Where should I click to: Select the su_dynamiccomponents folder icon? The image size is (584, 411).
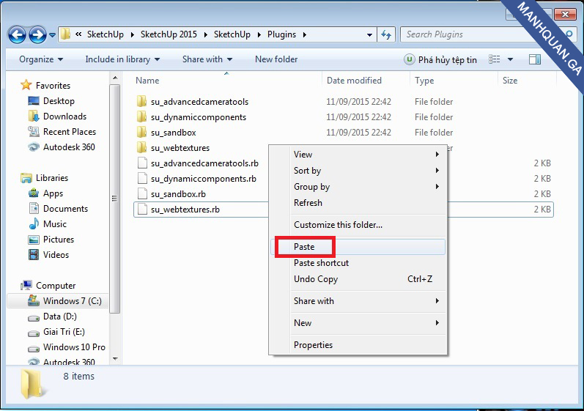coord(142,117)
